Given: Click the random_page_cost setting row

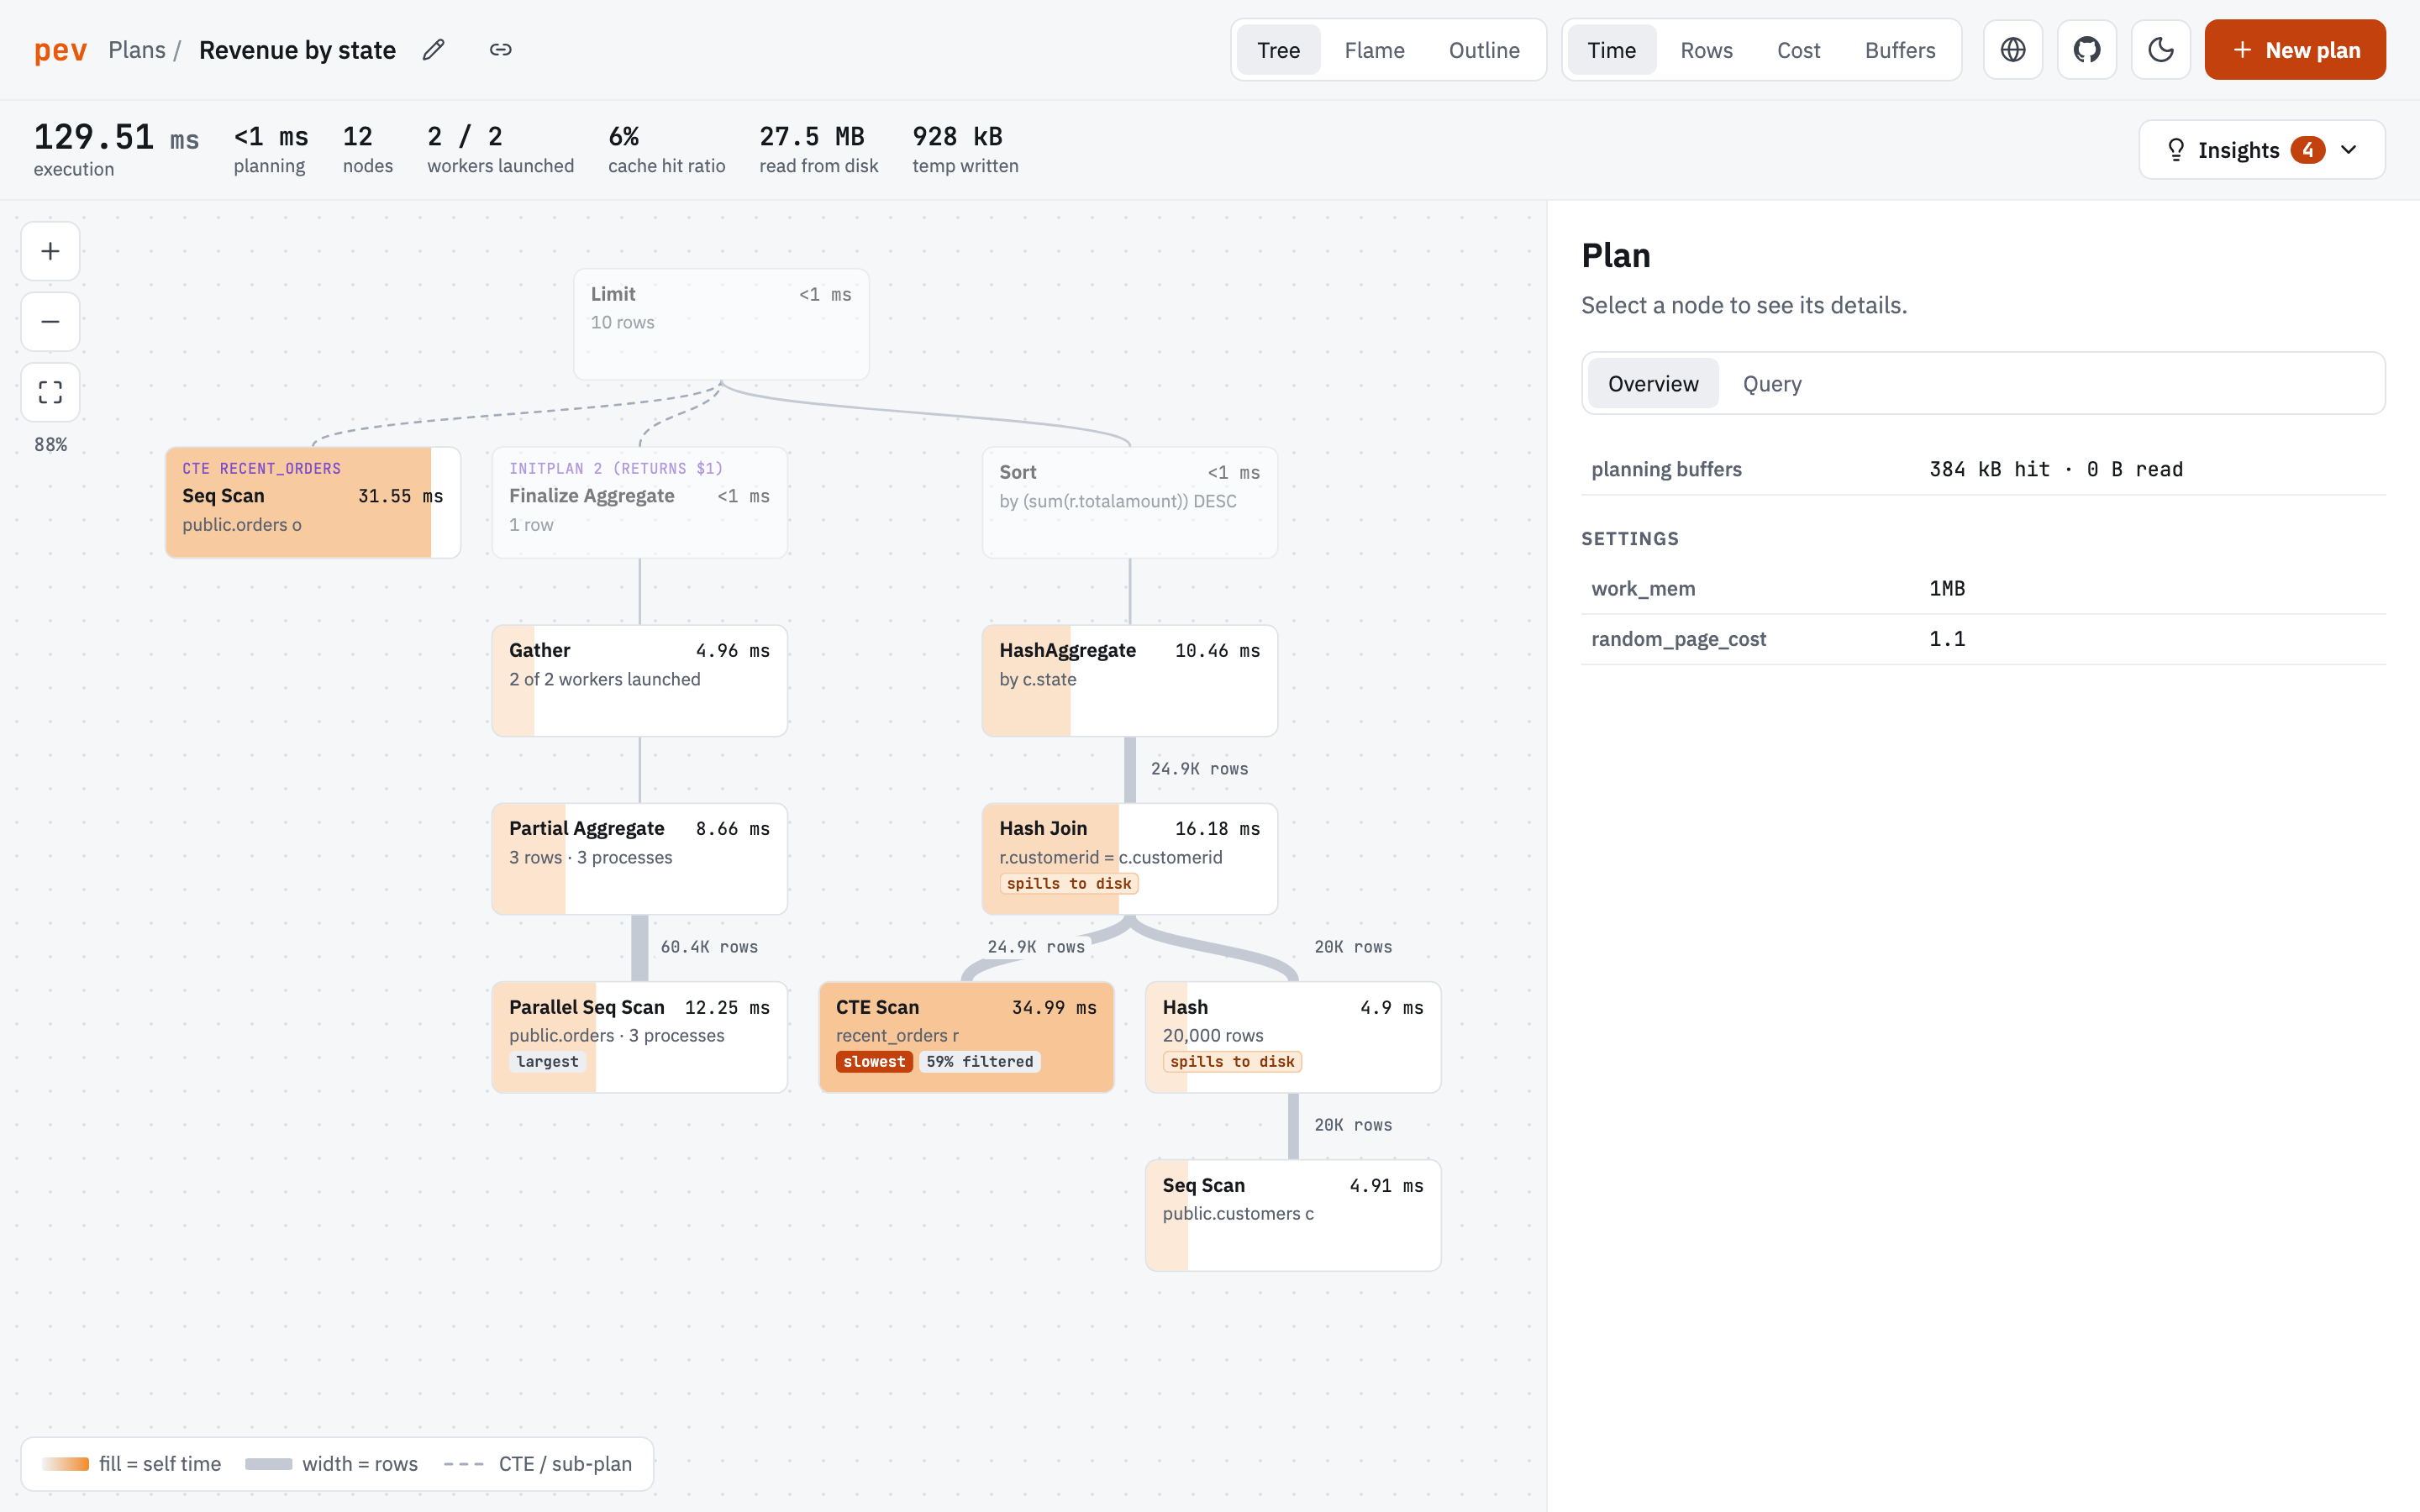Looking at the screenshot, I should 1983,639.
